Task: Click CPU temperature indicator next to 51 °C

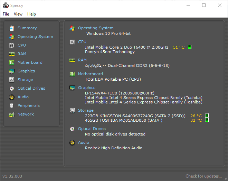Action: coord(190,47)
